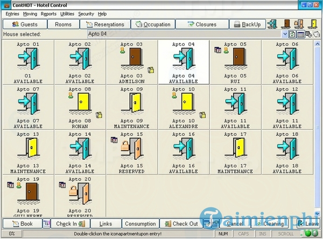The width and height of the screenshot is (323, 239).
Task: Click the Apto 04 house selection field
Action: coord(184,34)
